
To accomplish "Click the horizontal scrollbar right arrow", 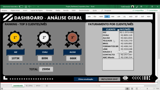I will coord(157,86).
